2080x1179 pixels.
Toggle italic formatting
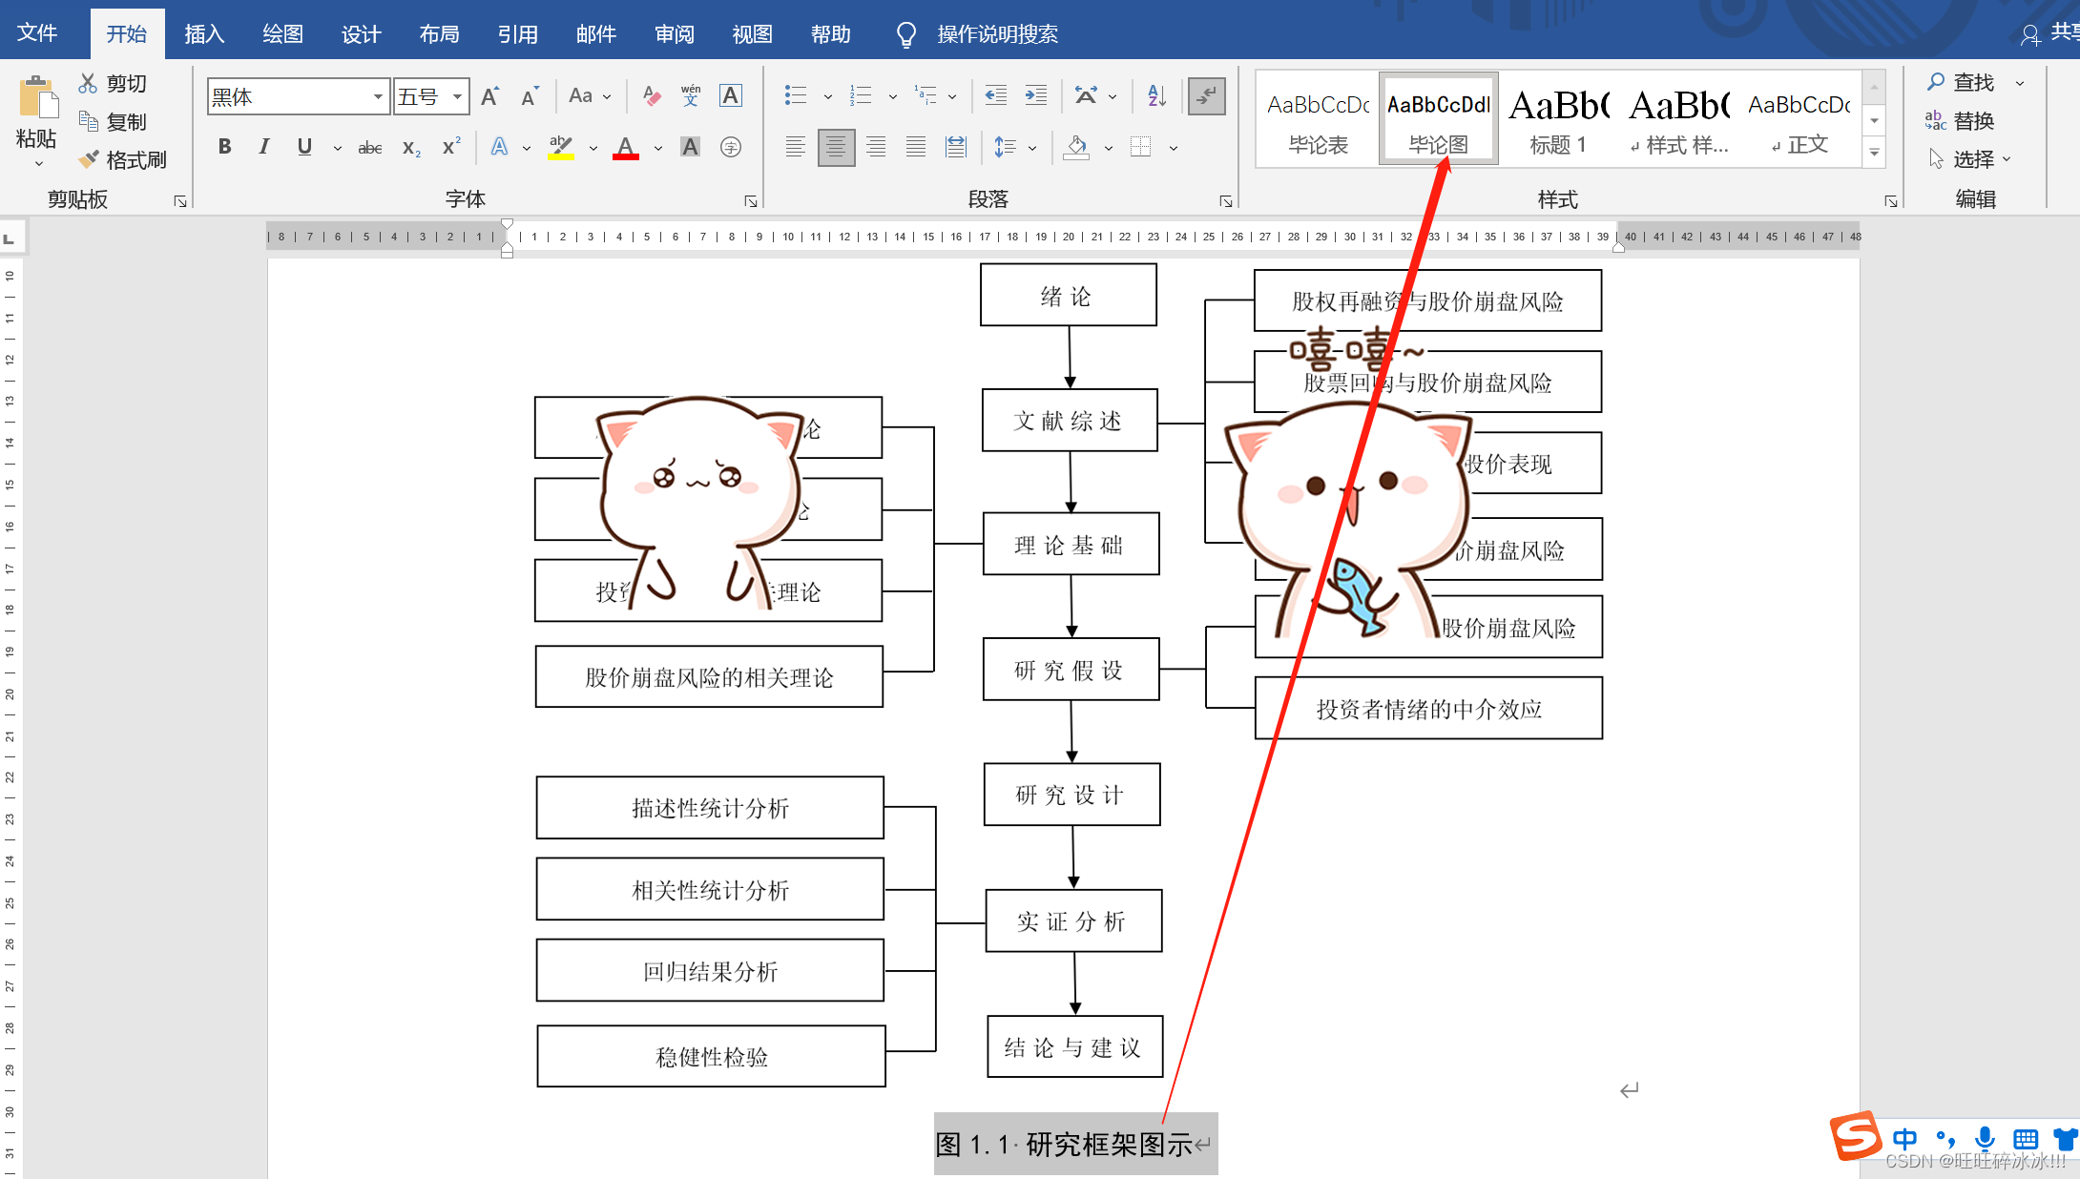click(x=264, y=147)
